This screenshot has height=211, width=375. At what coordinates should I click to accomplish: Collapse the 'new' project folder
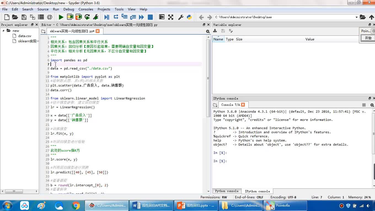(x=4, y=30)
